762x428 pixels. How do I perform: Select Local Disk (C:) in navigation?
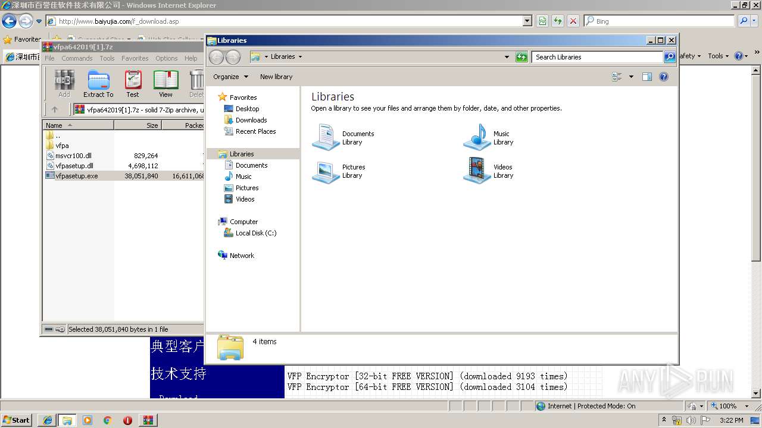[256, 233]
